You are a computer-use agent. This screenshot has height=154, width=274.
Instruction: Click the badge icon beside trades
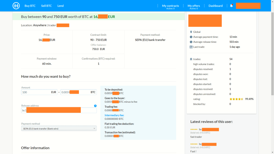click(191, 59)
